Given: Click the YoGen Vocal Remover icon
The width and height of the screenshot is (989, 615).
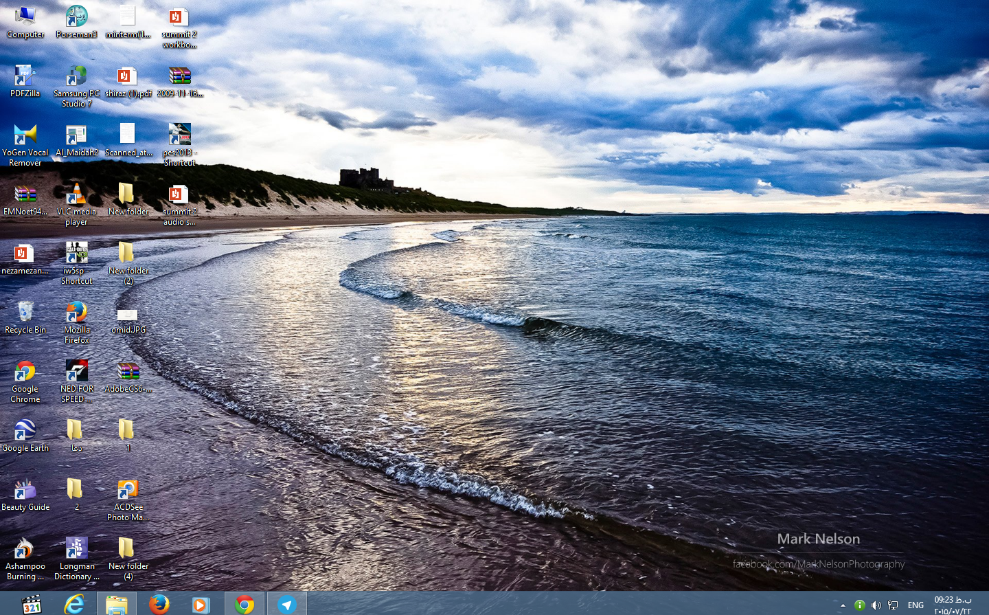Looking at the screenshot, I should tap(25, 136).
